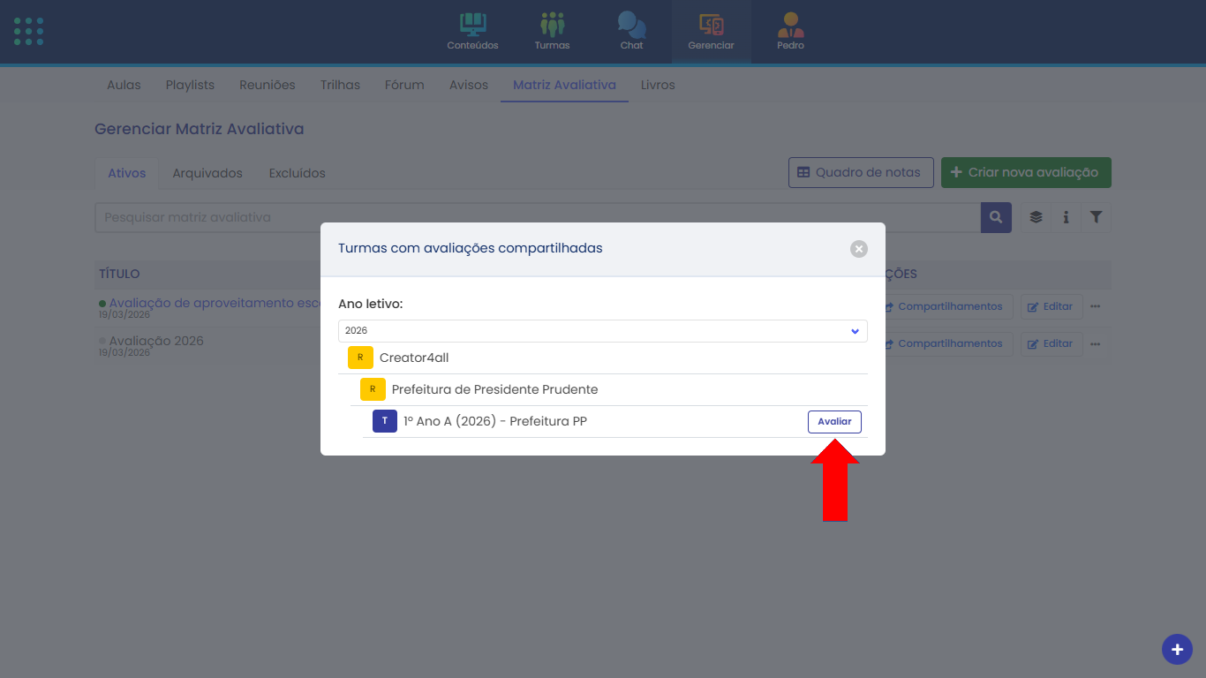The width and height of the screenshot is (1206, 678).
Task: Click the info icon beside search
Action: coord(1066,217)
